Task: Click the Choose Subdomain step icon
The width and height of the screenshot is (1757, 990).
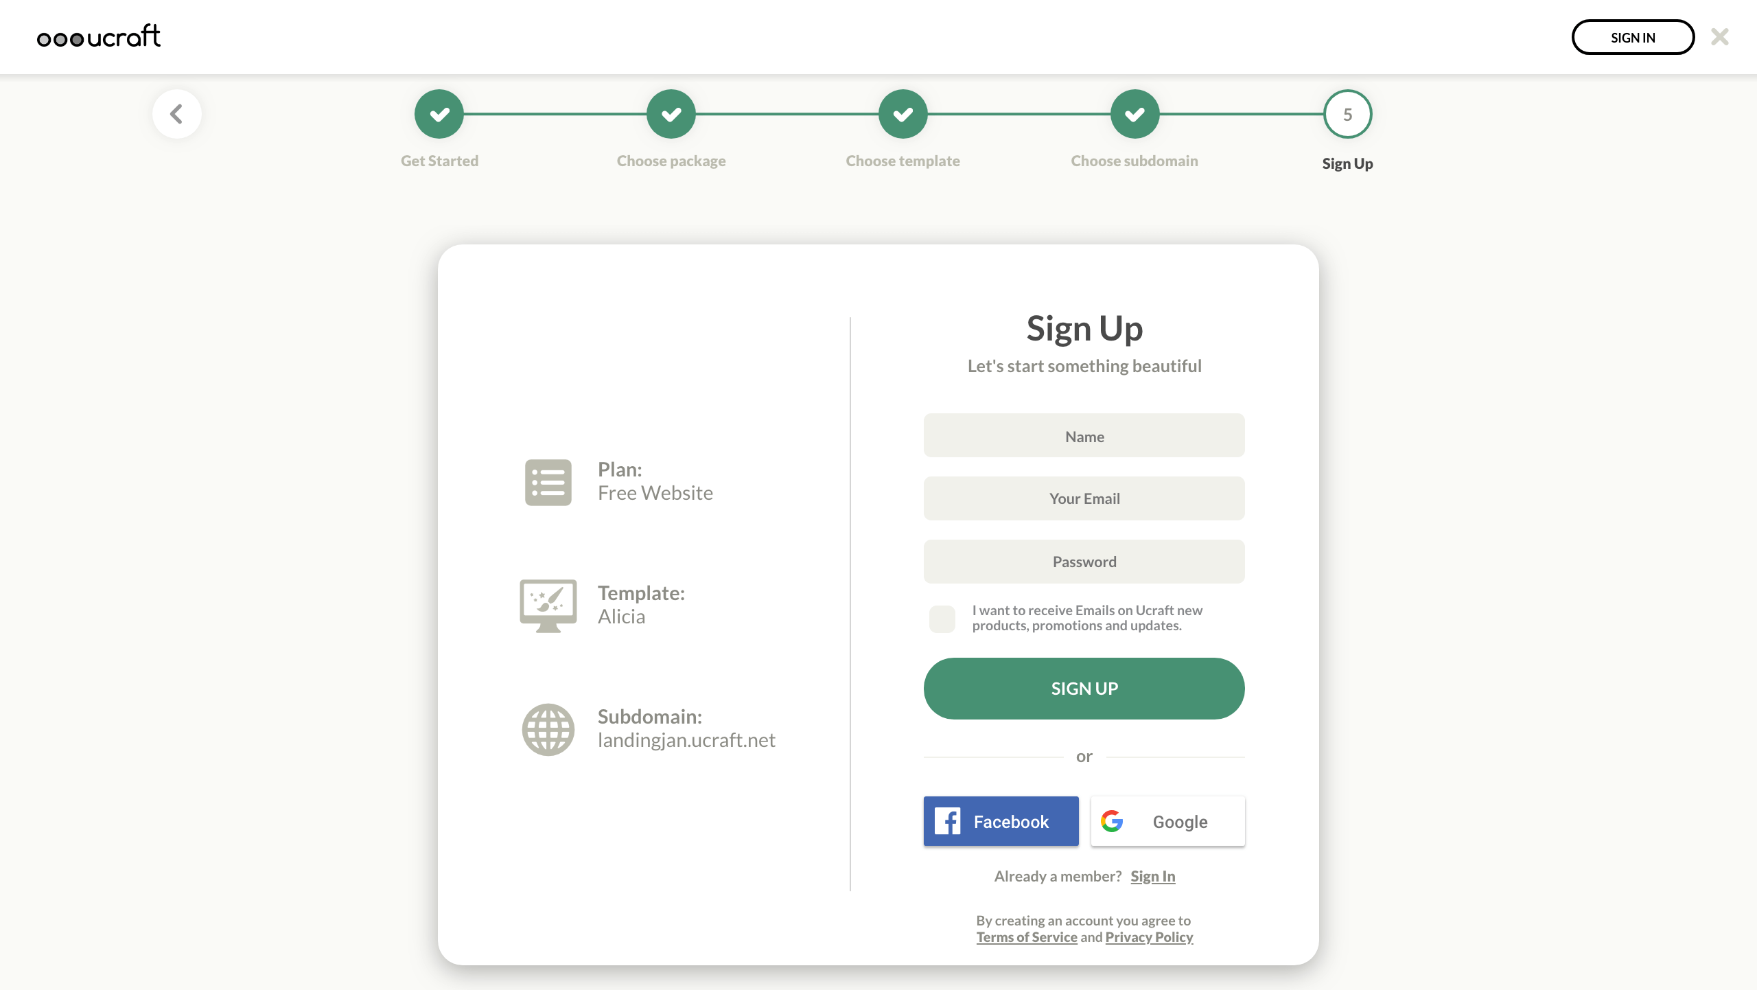Action: [1135, 113]
